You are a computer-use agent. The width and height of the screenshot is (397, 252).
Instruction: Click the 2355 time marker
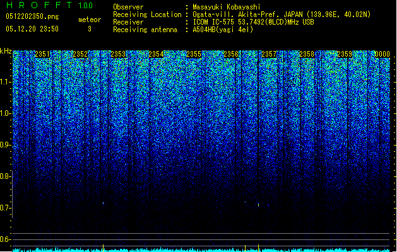[194, 54]
